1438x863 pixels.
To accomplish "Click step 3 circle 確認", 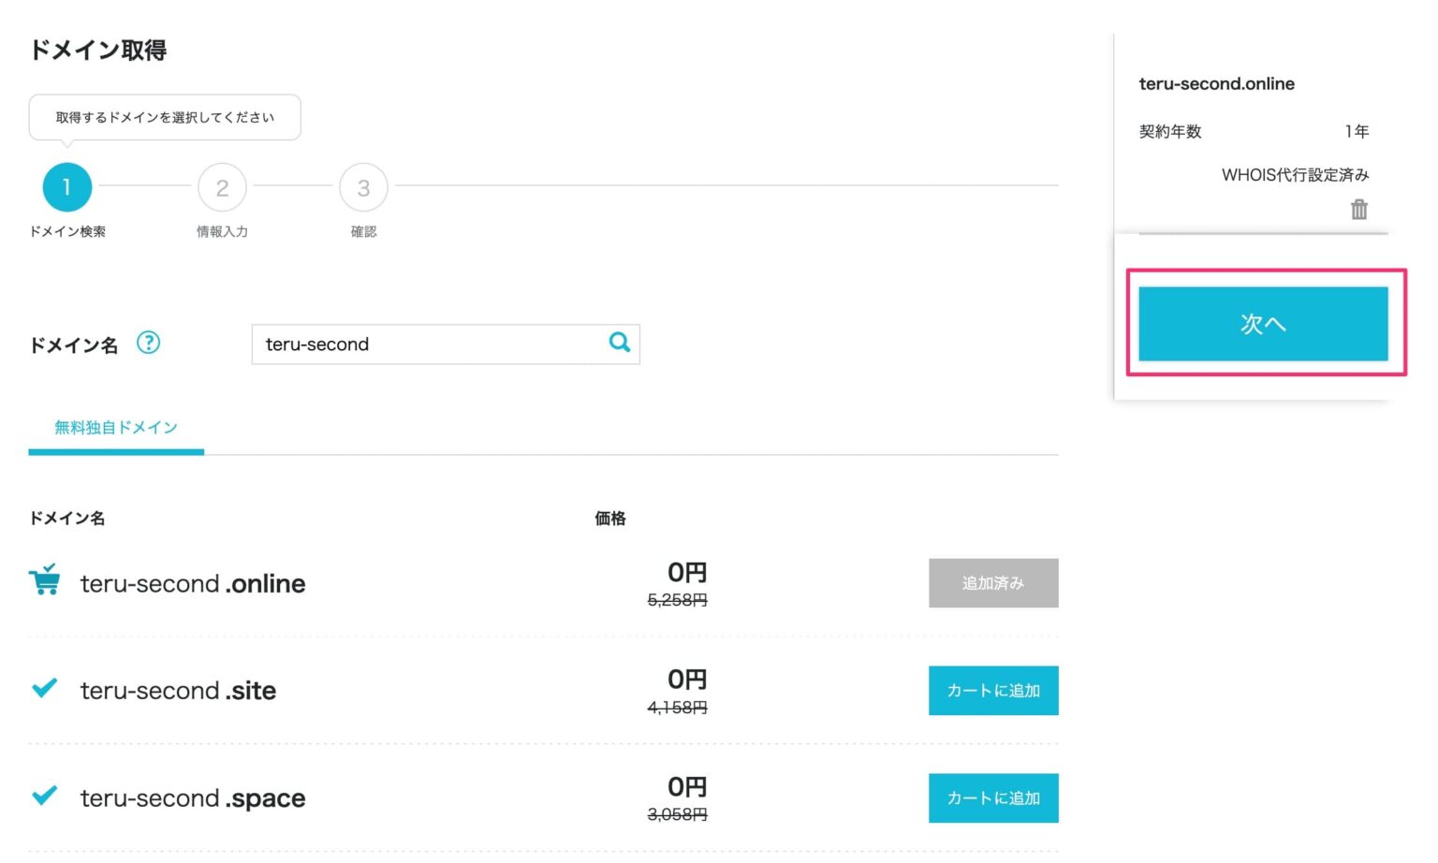I will [x=363, y=187].
